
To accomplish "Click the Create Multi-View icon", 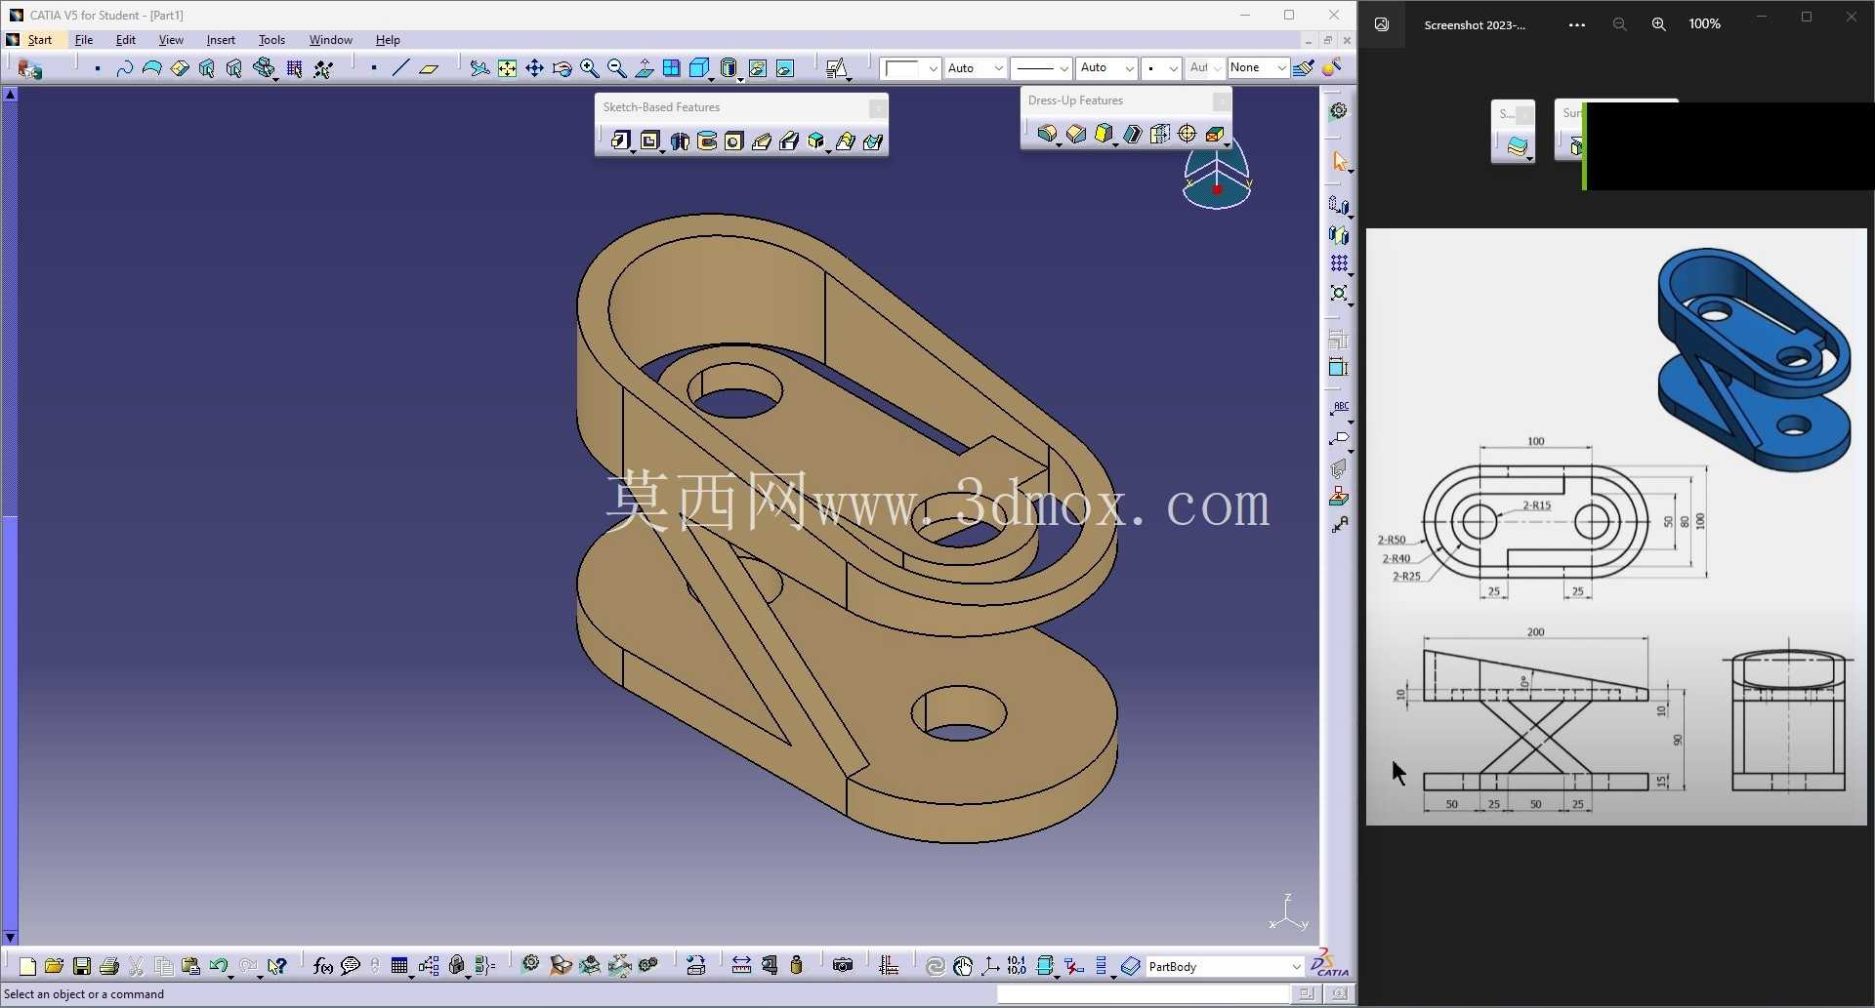I will [671, 68].
